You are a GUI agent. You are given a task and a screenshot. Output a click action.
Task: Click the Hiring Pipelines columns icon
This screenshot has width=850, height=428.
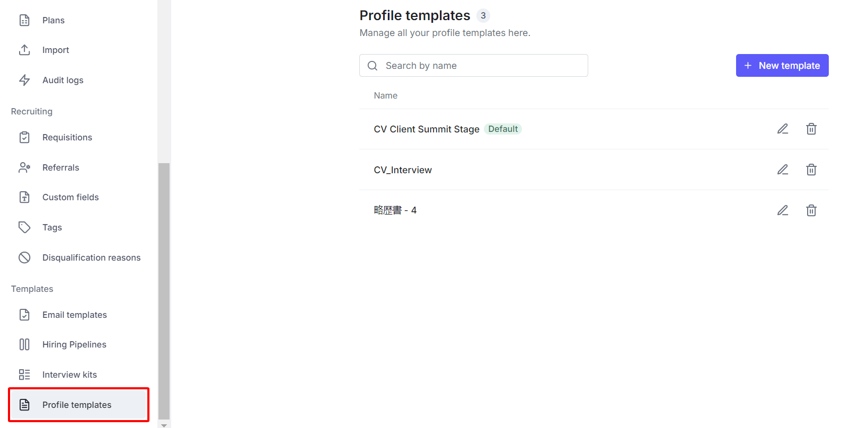coord(24,344)
